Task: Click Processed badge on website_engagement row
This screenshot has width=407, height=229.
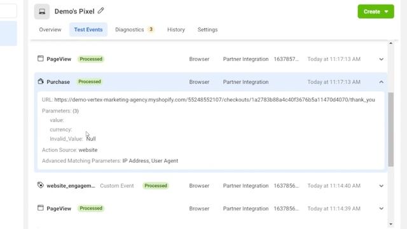Action: click(156, 186)
